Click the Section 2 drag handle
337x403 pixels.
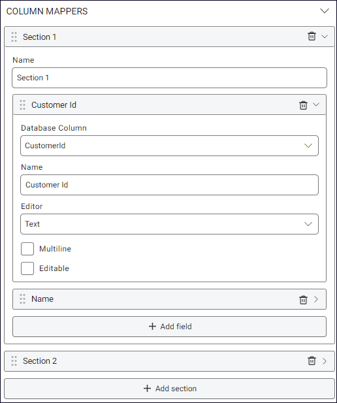pyautogui.click(x=14, y=361)
